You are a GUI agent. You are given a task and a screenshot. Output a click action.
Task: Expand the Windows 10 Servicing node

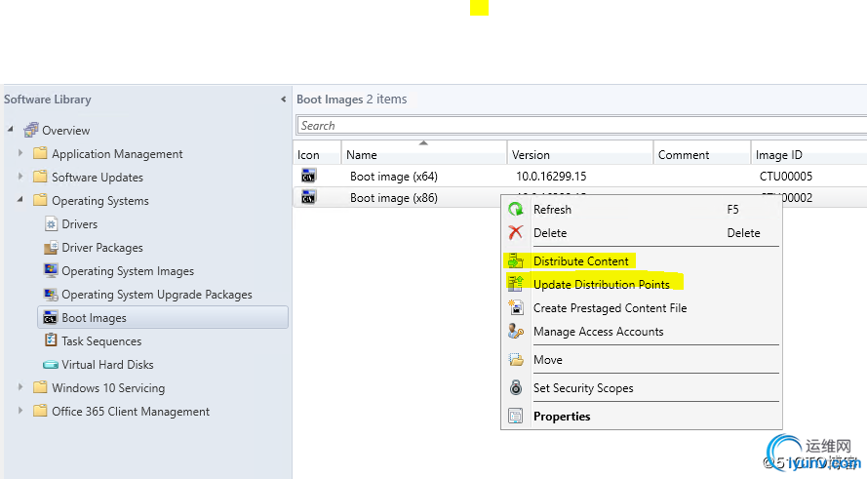click(20, 388)
